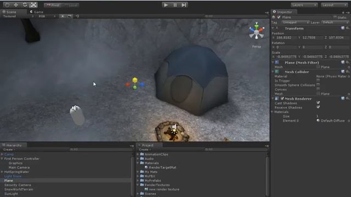Open the Mesh Renderer help icon
351x197 pixels.
point(343,99)
